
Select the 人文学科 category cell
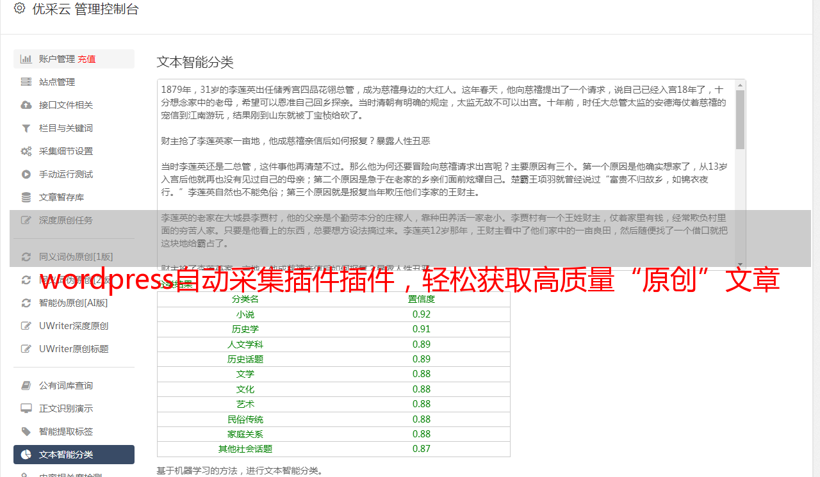245,344
